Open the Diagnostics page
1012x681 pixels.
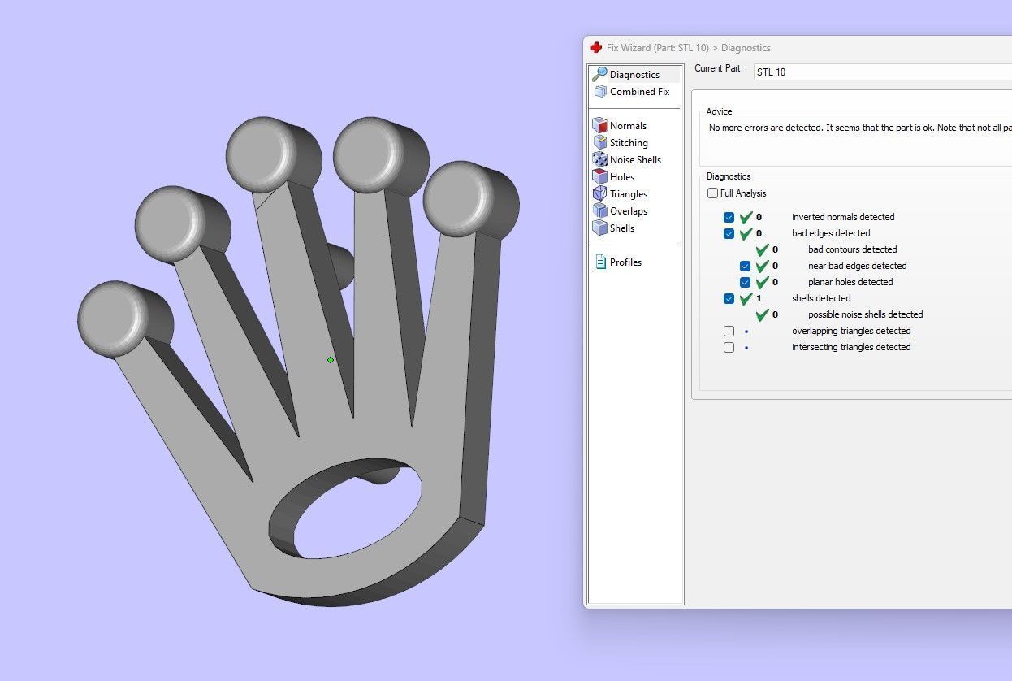tap(635, 74)
